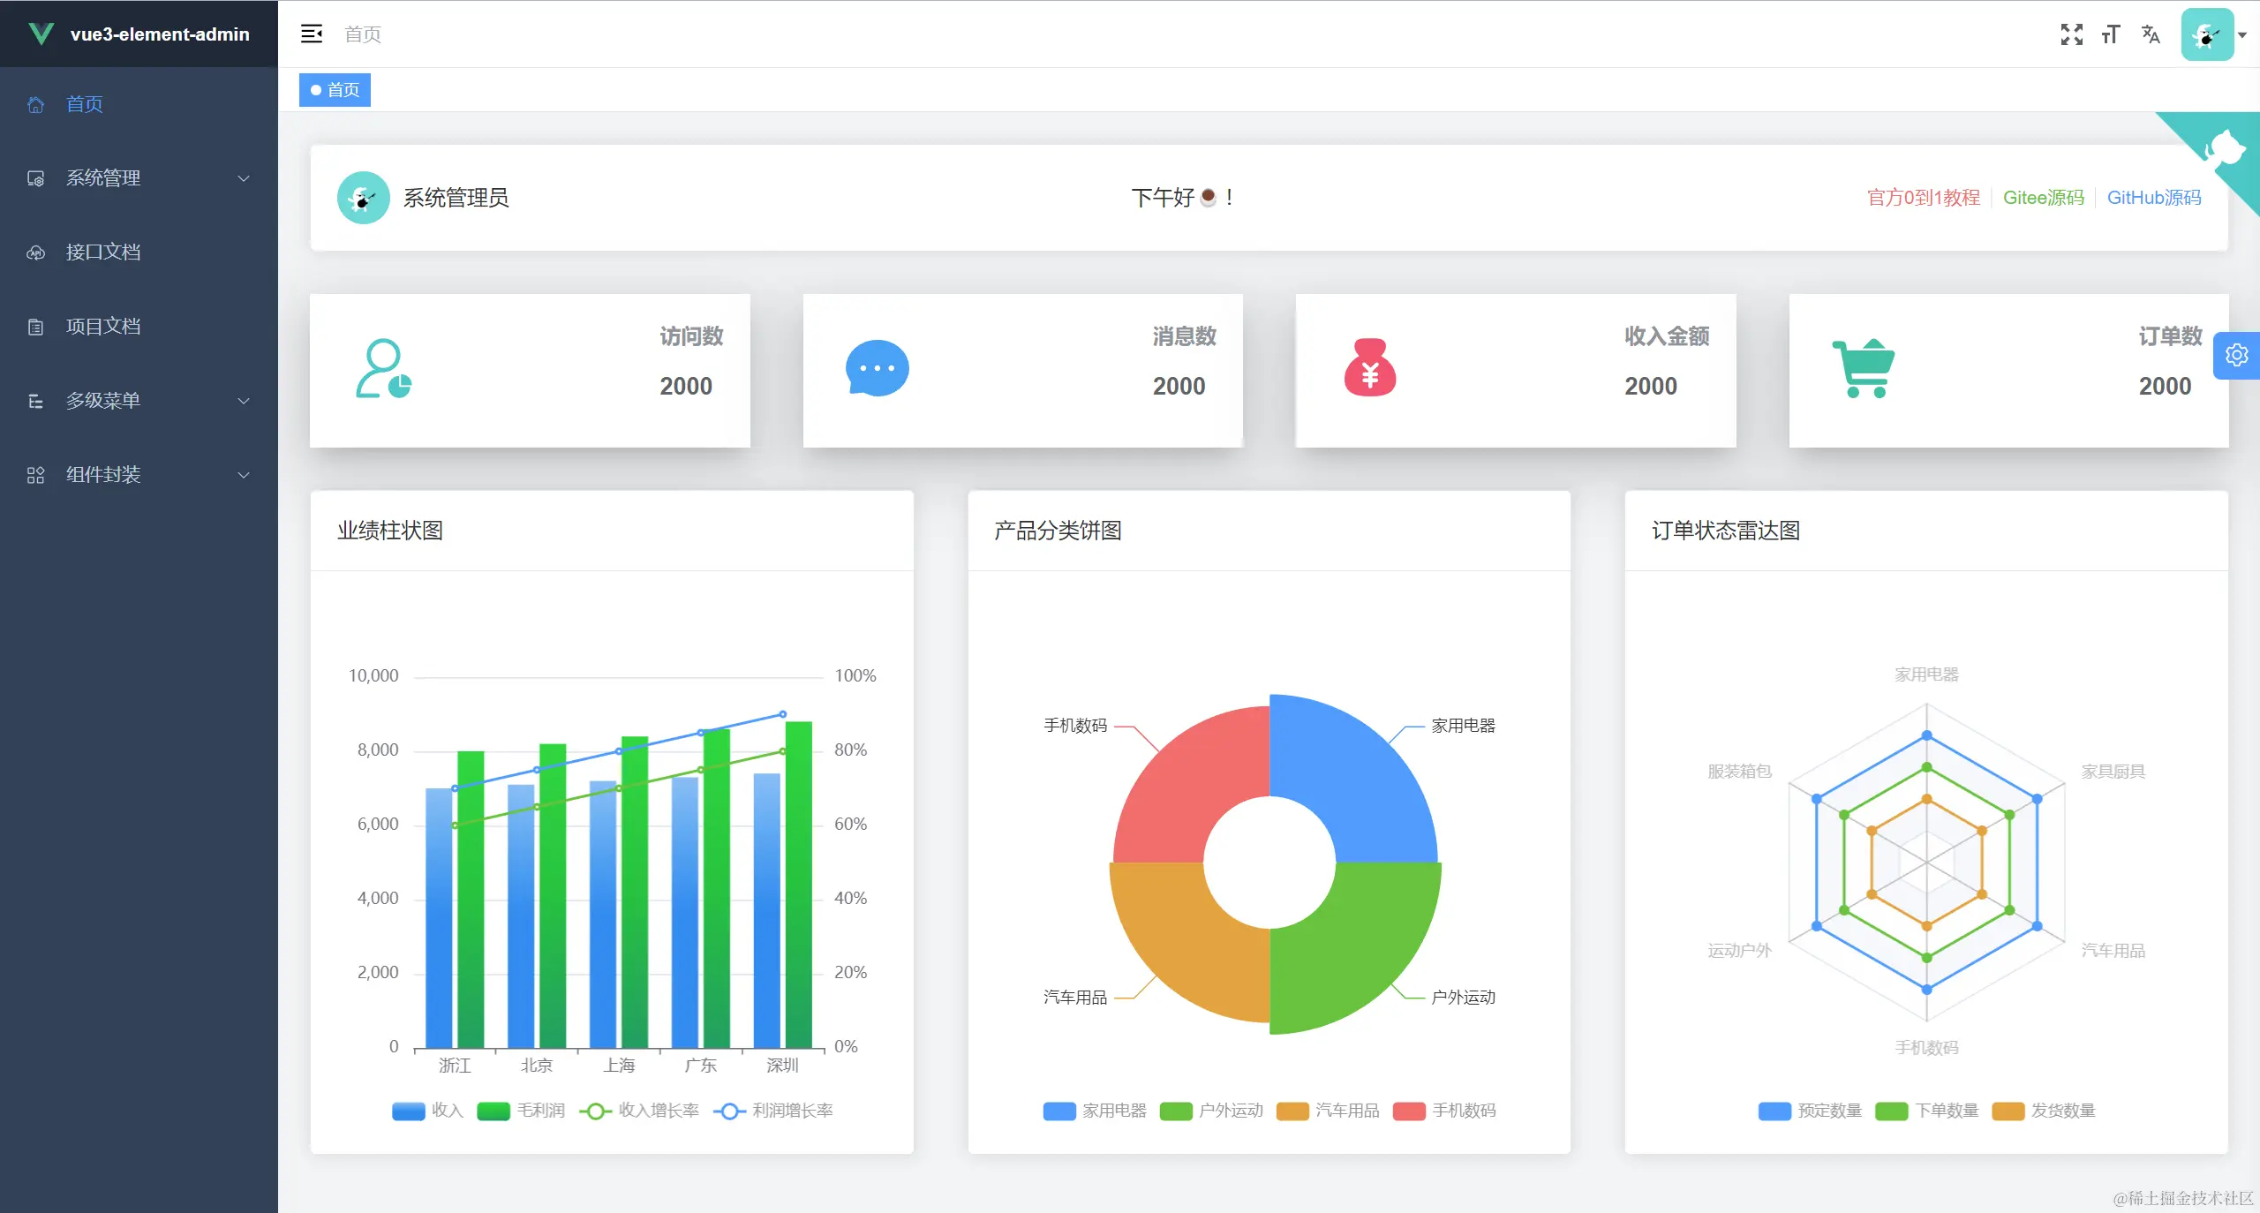Screen dimensions: 2260x1213
Task: Open the settings gear on the right edge
Action: pyautogui.click(x=2237, y=355)
